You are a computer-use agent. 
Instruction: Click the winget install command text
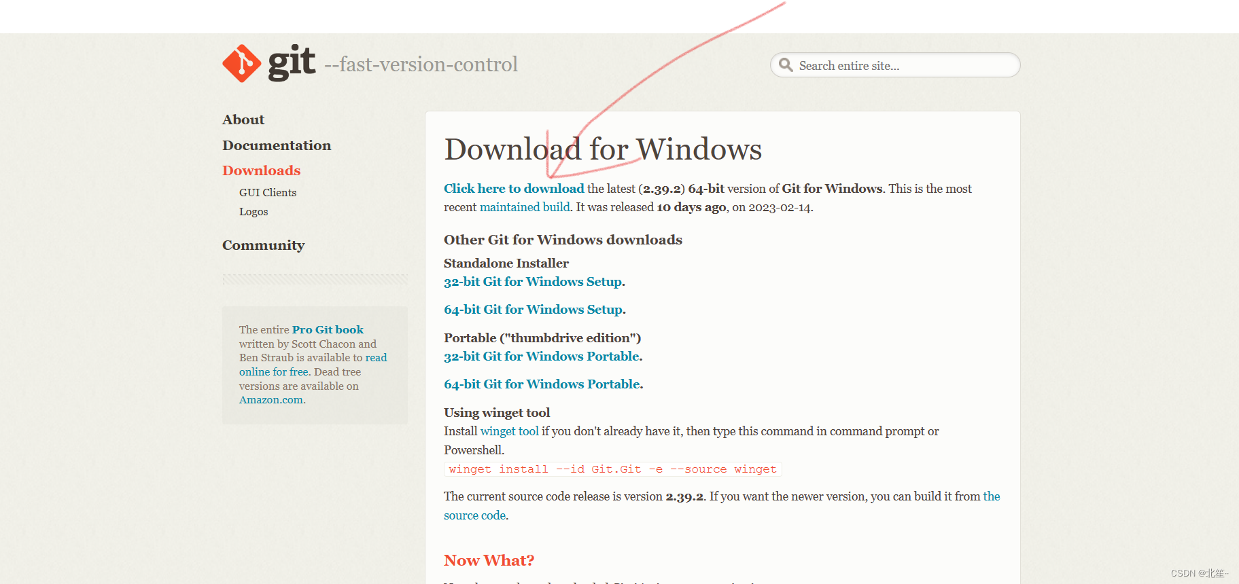(612, 469)
